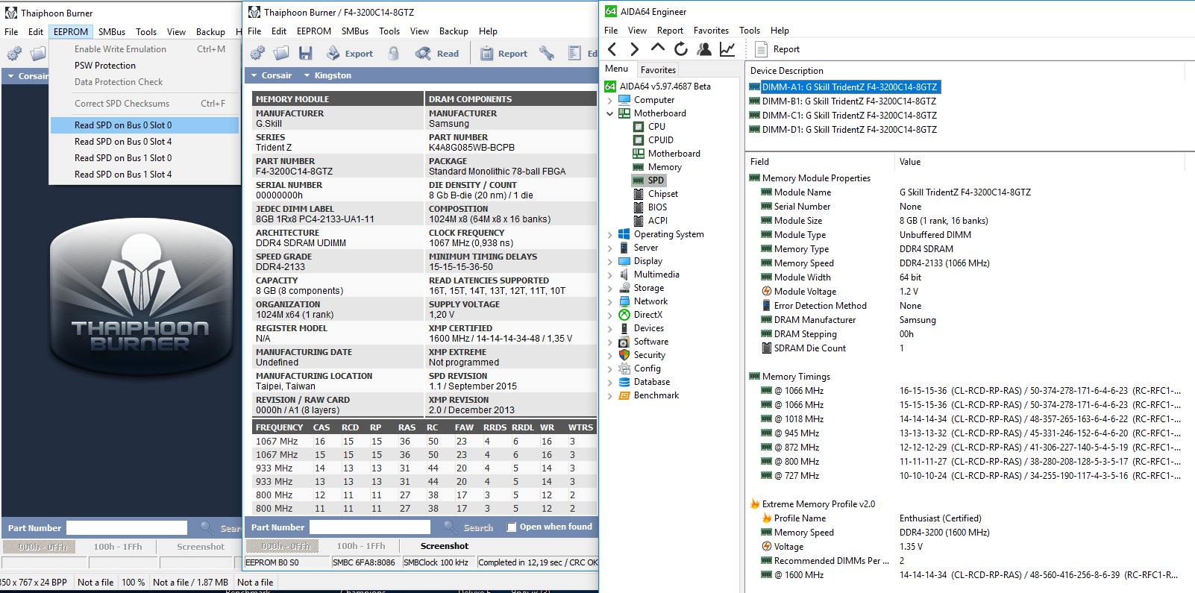
Task: Click the floppy disk save icon in Thaiphoon Burner
Action: click(x=305, y=53)
